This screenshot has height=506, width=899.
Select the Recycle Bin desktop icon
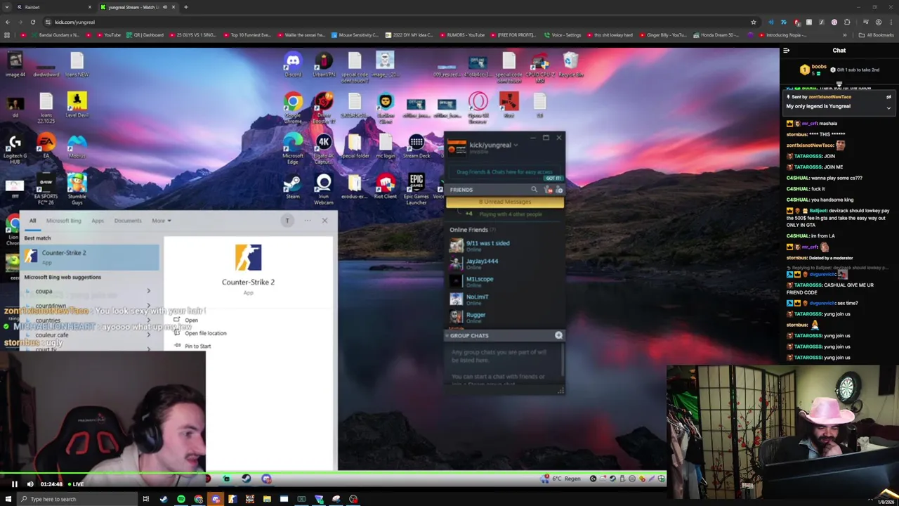point(570,65)
